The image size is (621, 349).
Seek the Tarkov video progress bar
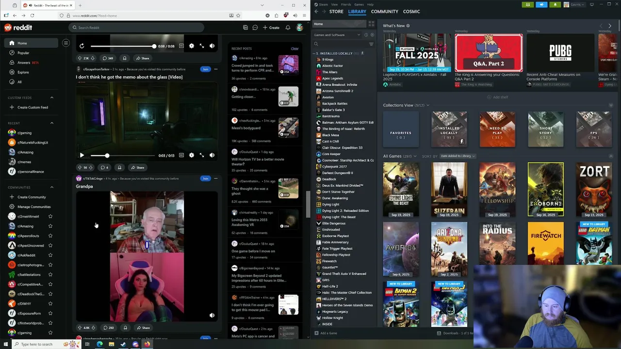[x=122, y=156]
